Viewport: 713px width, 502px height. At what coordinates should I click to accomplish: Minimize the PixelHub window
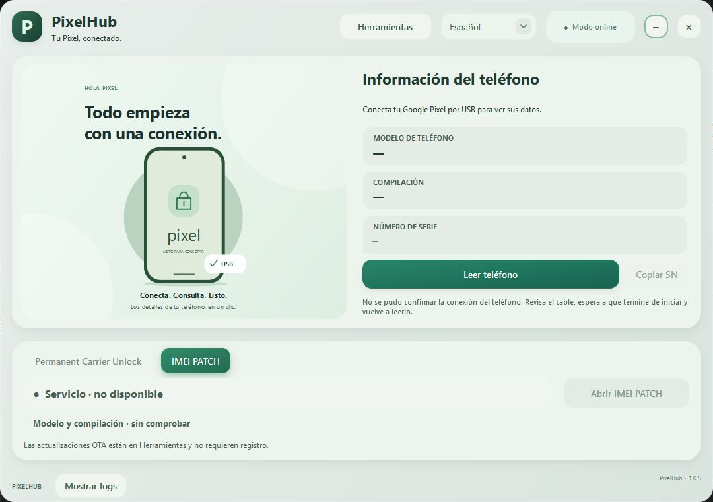(x=656, y=27)
